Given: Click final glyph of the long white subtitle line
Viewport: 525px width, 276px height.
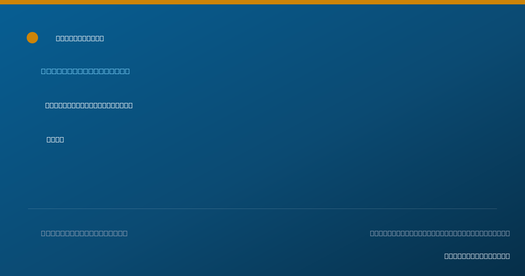Looking at the screenshot, I should point(130,106).
